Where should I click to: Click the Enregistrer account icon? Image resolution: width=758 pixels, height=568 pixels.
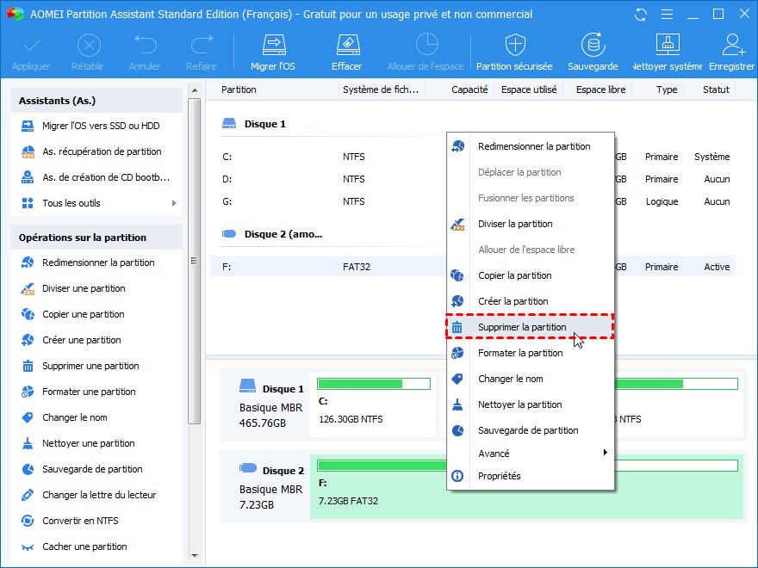click(x=732, y=52)
